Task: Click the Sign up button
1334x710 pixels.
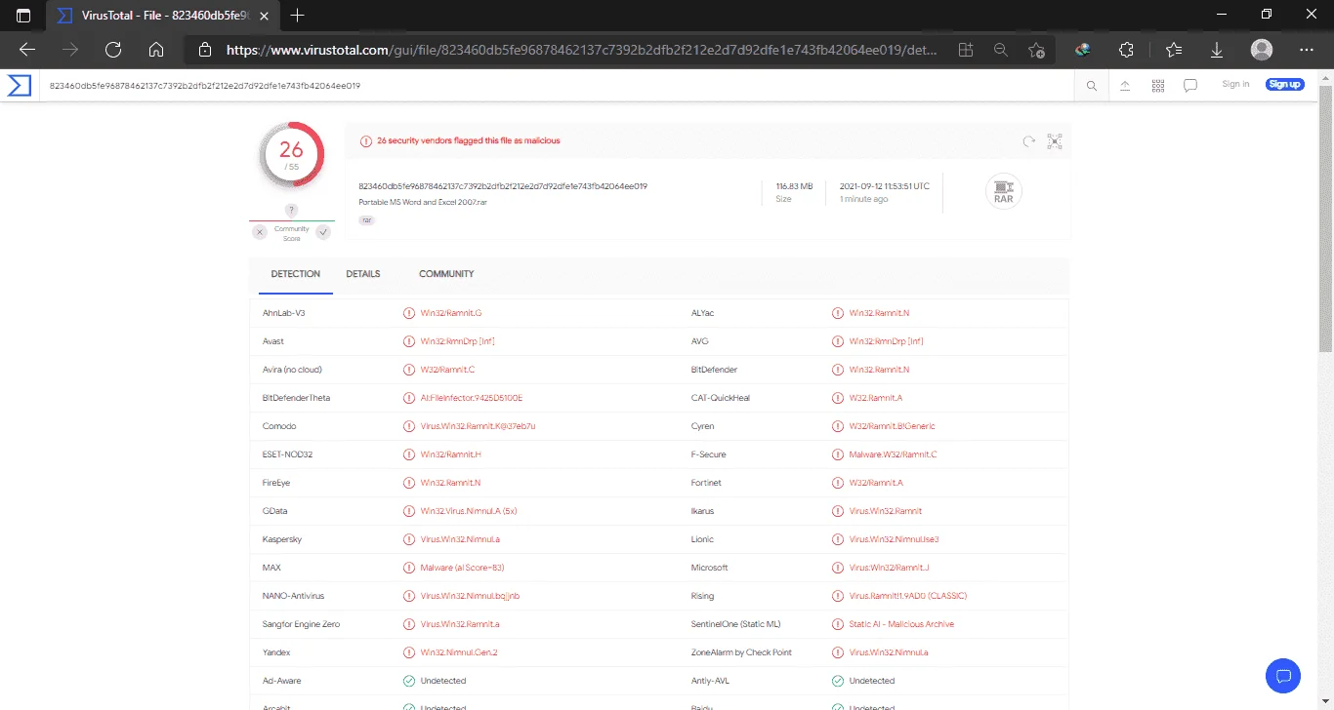Action: [1284, 85]
